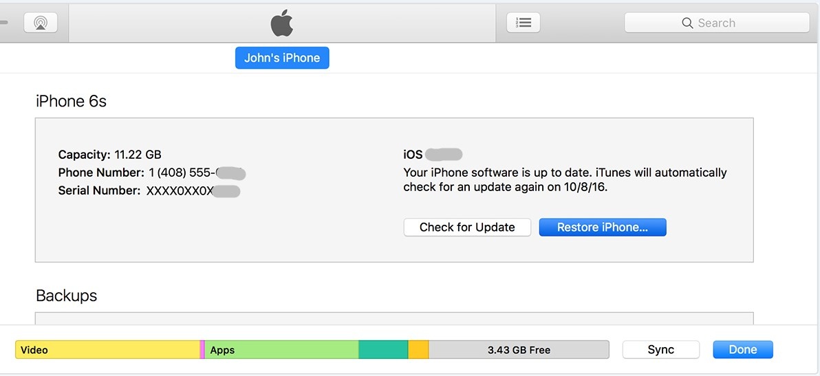
Task: Click the Backups section heading
Action: pyautogui.click(x=66, y=296)
